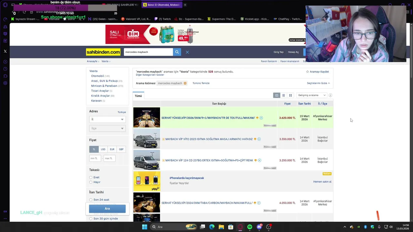Open Microsoft Store from the taskbar

pyautogui.click(x=231, y=227)
